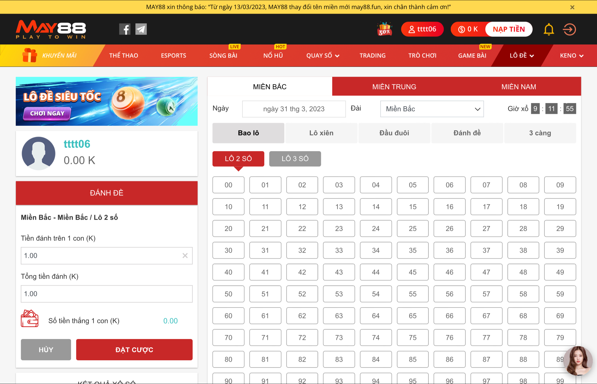
Task: Clear the bet amount with X icon
Action: [x=185, y=256]
